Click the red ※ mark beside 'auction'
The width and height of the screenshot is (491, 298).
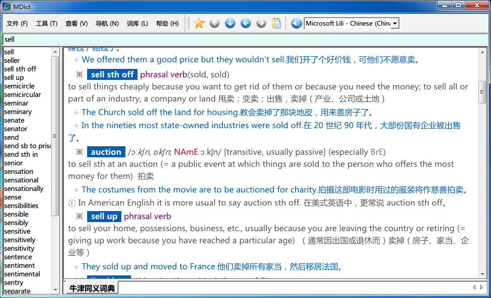(x=80, y=152)
